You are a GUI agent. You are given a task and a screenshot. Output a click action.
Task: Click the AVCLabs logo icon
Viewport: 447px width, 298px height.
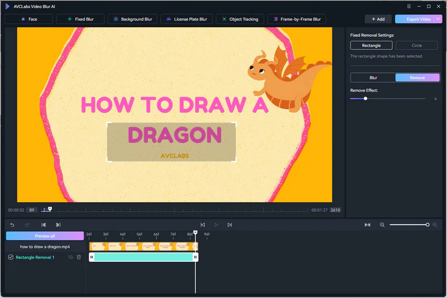(x=7, y=6)
